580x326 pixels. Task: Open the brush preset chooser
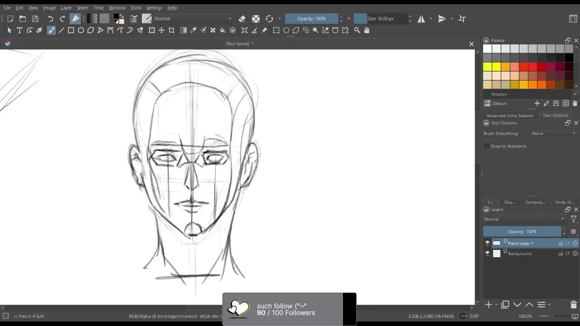point(147,19)
